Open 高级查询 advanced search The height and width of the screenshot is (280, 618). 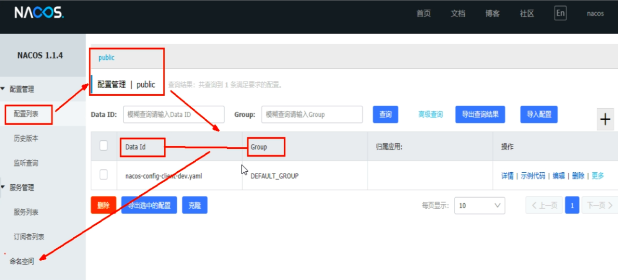tap(431, 115)
